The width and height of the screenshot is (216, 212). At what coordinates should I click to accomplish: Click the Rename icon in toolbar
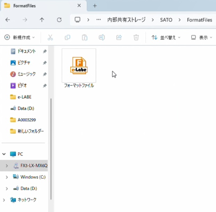102,37
